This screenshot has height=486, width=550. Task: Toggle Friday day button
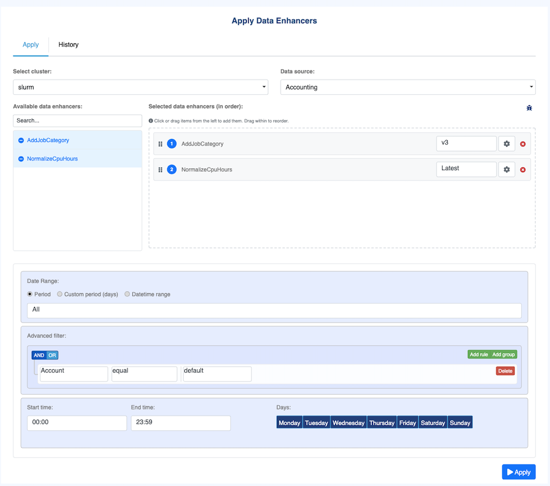407,422
